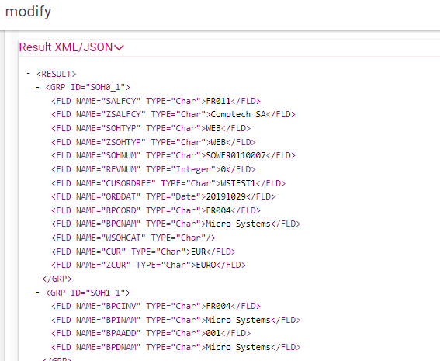Viewport: 440px width, 361px height.
Task: Select the BPINAM value Micro Systems
Action: (238, 320)
